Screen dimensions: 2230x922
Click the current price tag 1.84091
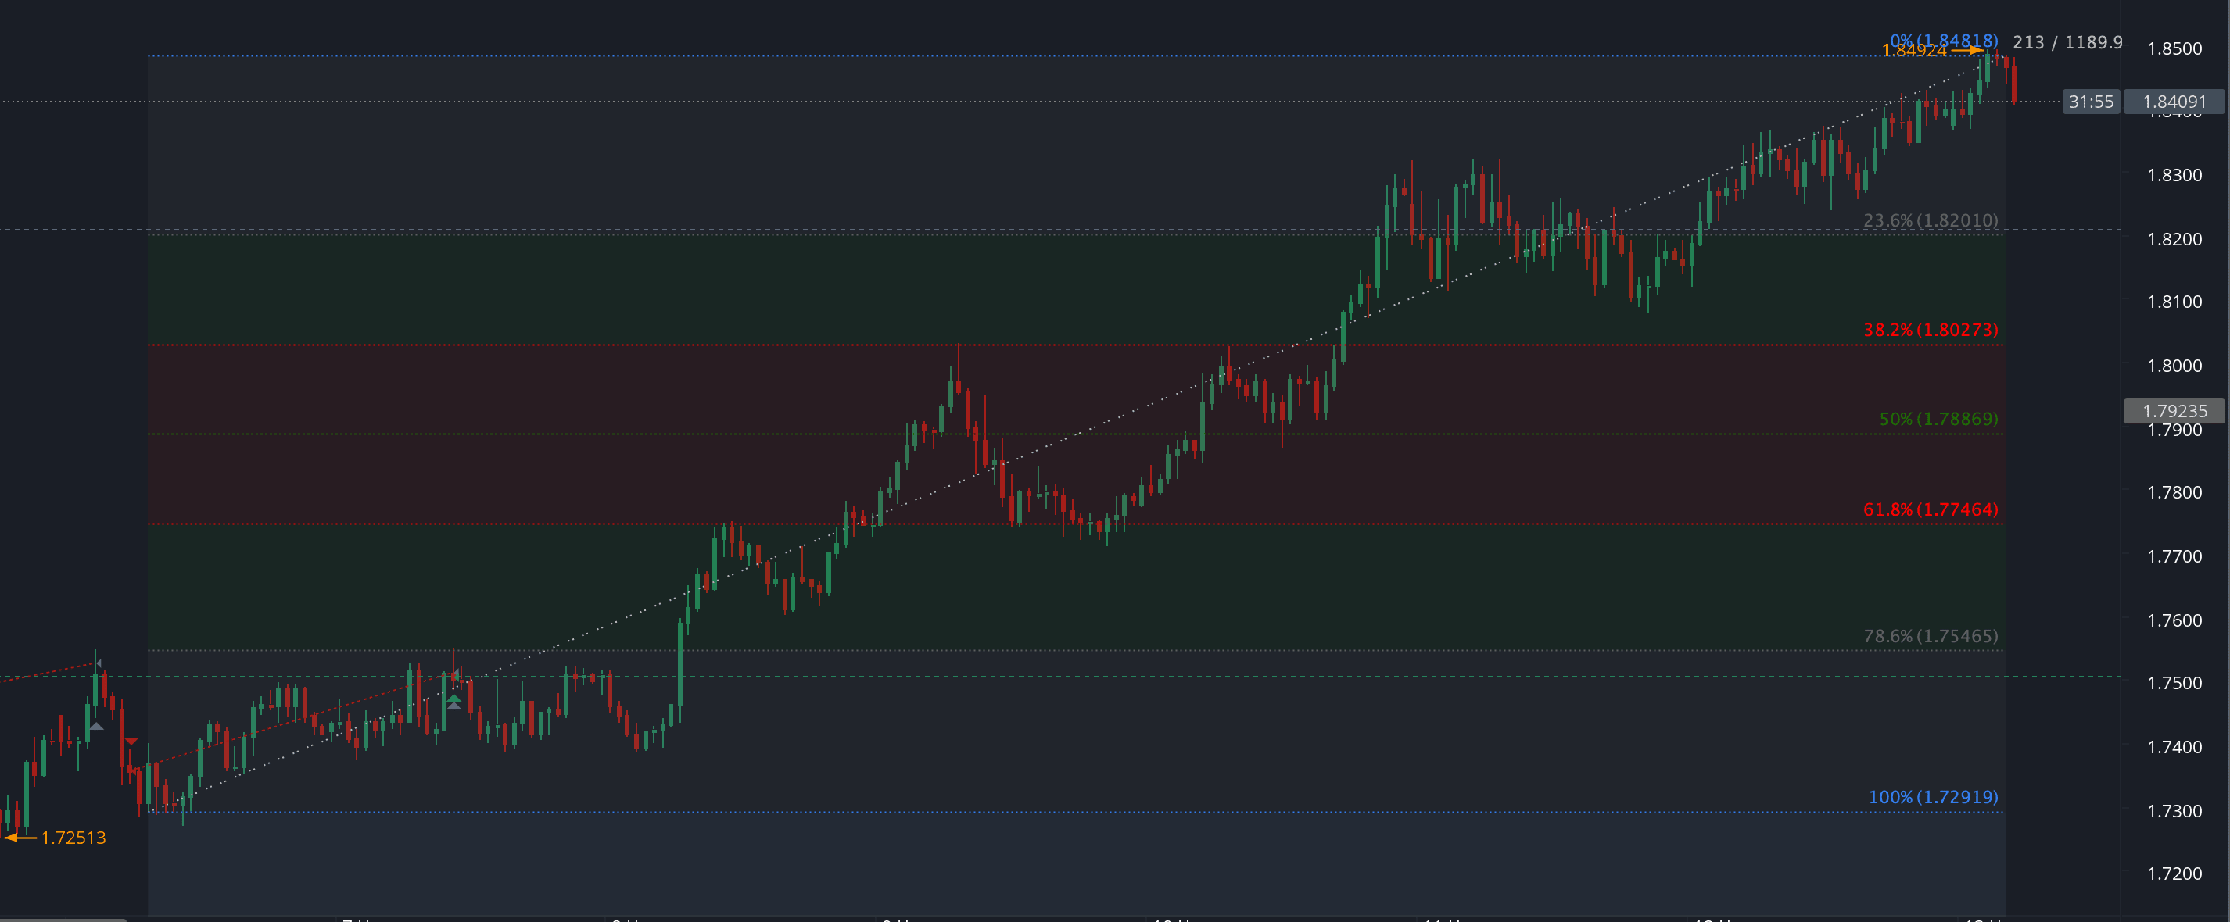[2174, 102]
